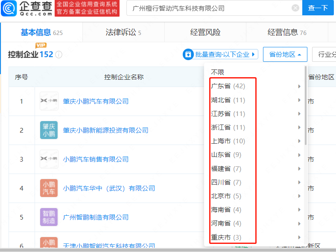336x252 pixels.
Task: Select 湖北省 (11) option
Action: (228, 100)
